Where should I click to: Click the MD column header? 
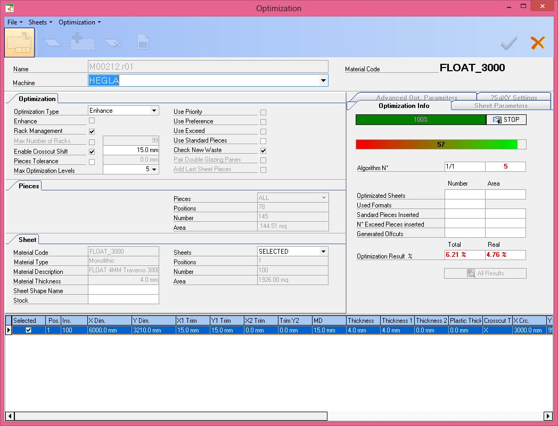329,320
